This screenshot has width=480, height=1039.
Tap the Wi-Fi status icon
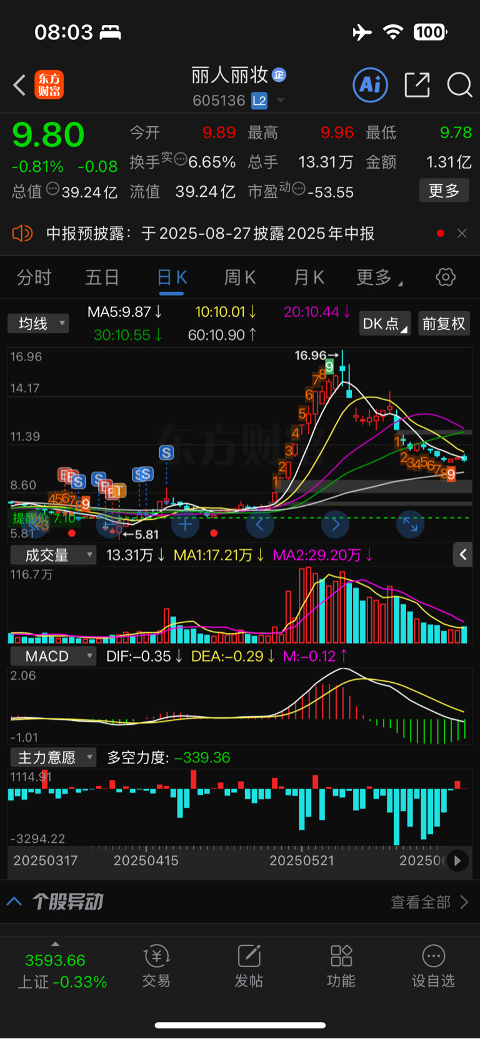click(393, 32)
